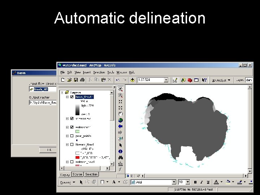Create a new map document

(63, 80)
